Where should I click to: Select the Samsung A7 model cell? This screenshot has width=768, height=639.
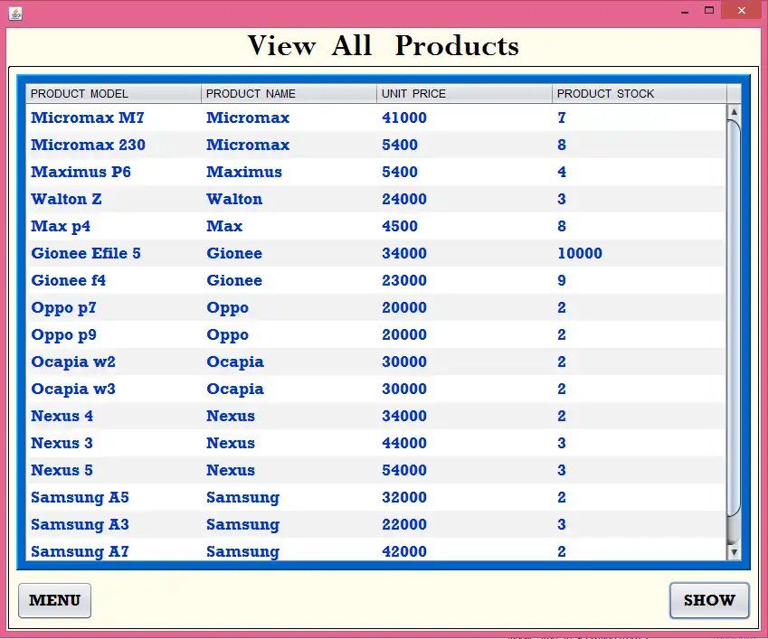[114, 550]
